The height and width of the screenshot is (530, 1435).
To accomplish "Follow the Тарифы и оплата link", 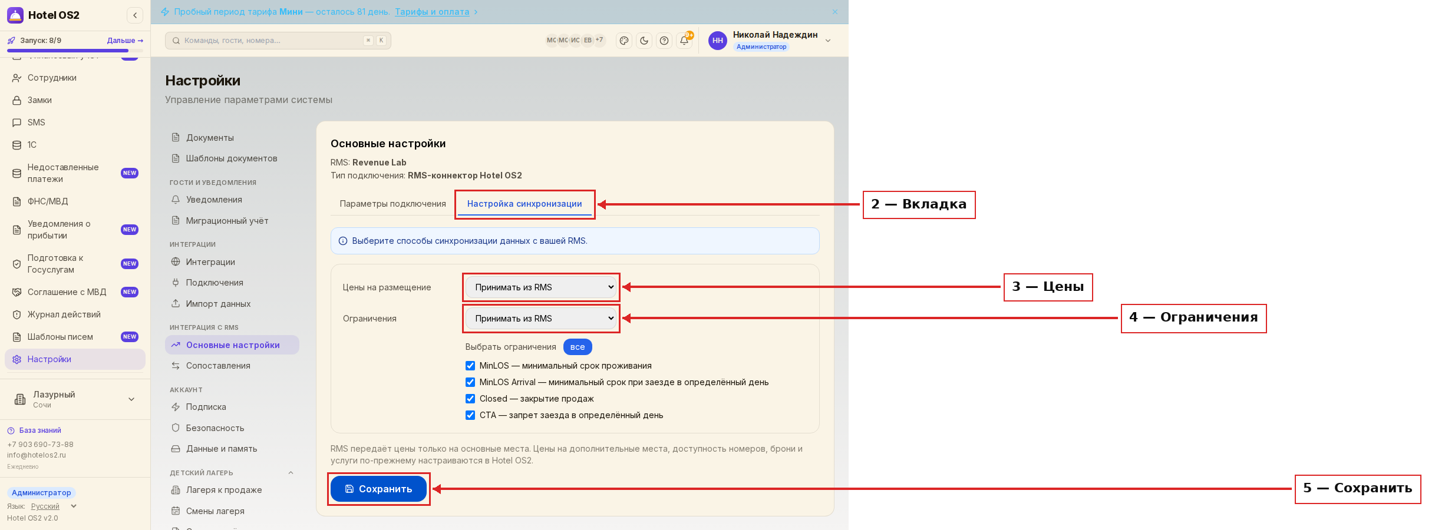I will point(432,12).
